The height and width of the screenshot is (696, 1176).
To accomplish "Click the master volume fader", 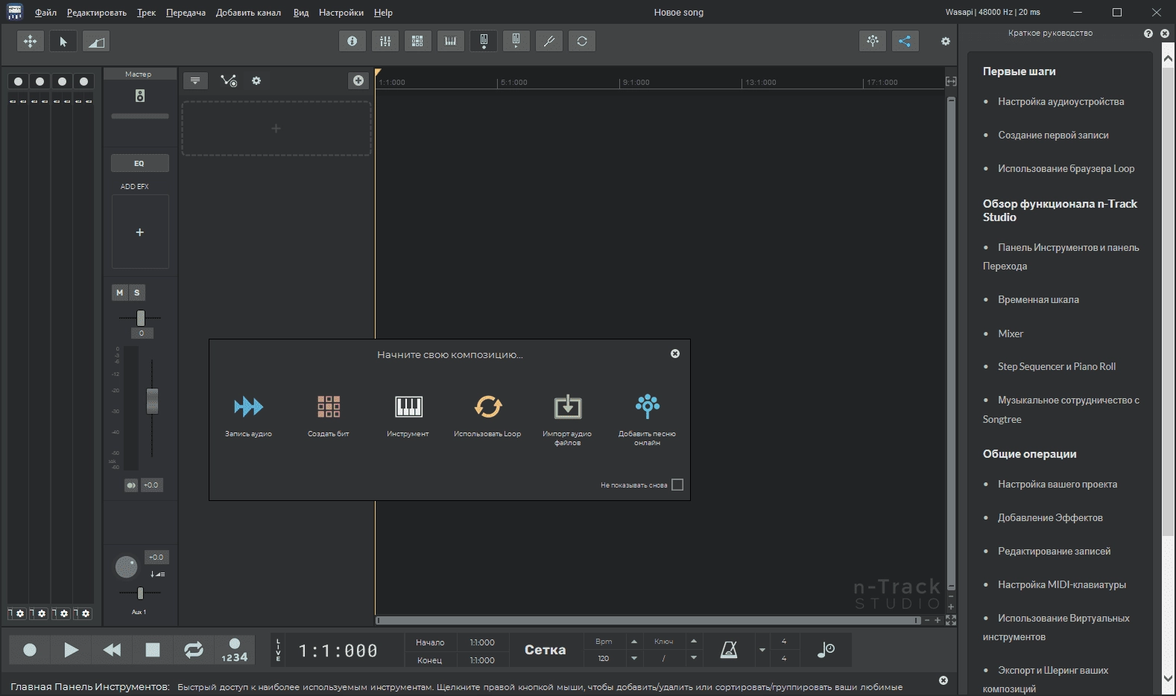I will point(152,401).
